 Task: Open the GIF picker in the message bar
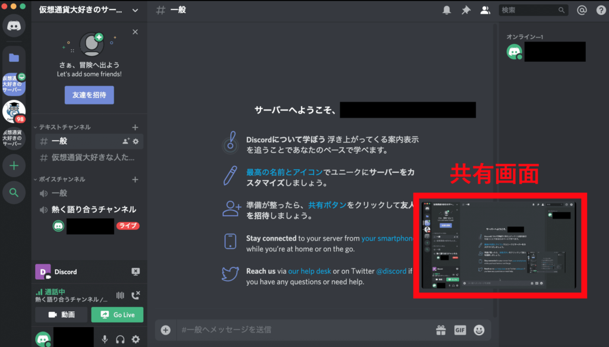460,330
